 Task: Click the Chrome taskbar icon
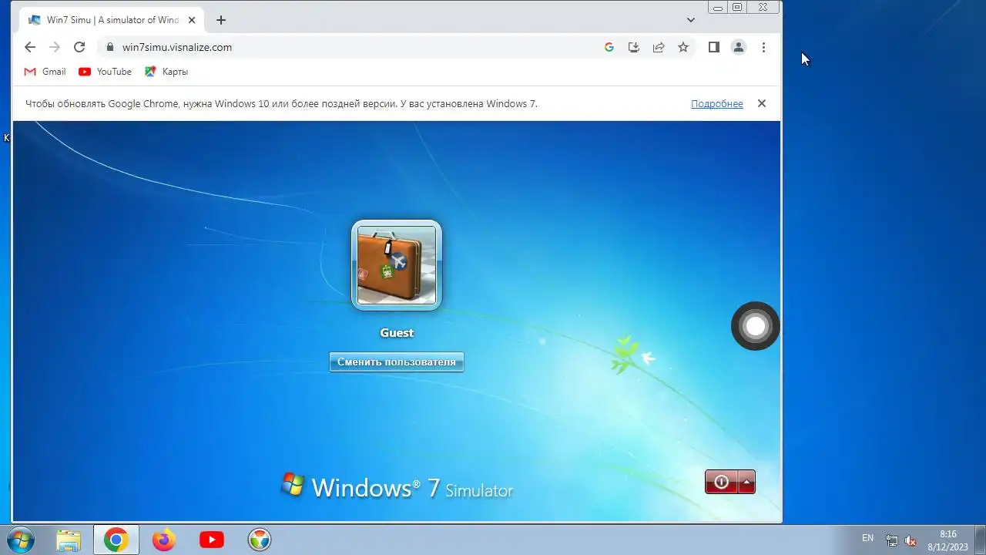(116, 540)
